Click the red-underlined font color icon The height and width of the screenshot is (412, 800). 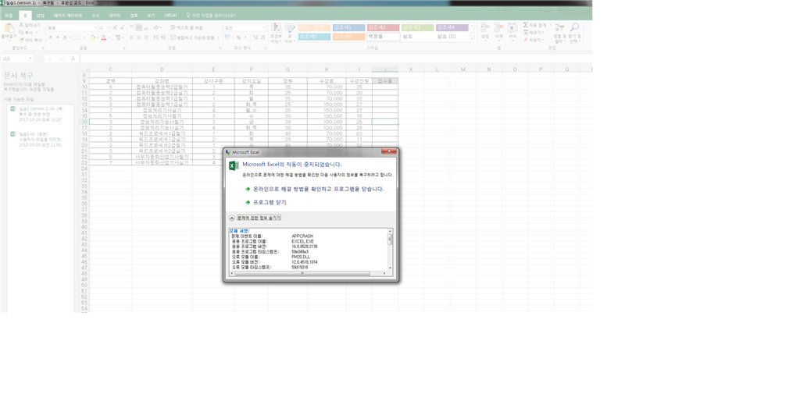point(104,37)
